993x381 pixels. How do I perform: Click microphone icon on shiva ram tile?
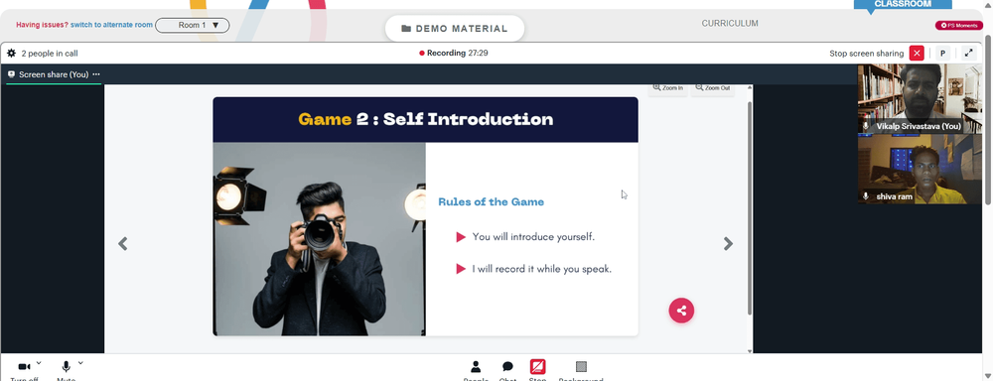point(866,196)
